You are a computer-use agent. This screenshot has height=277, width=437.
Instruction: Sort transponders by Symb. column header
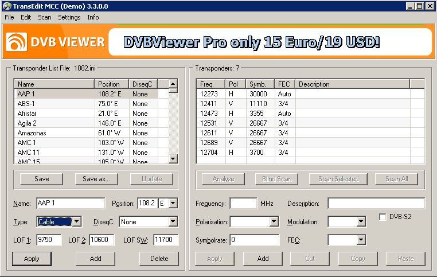260,84
